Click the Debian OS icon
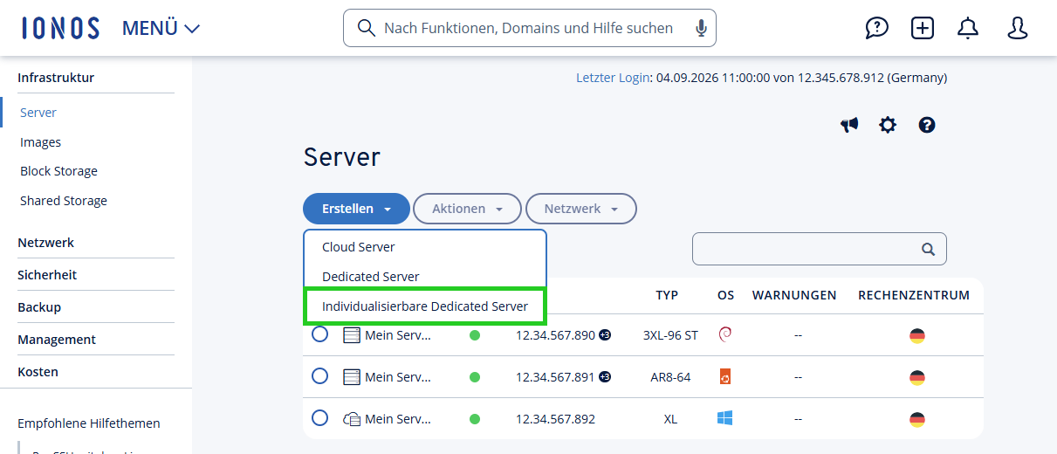 point(724,334)
